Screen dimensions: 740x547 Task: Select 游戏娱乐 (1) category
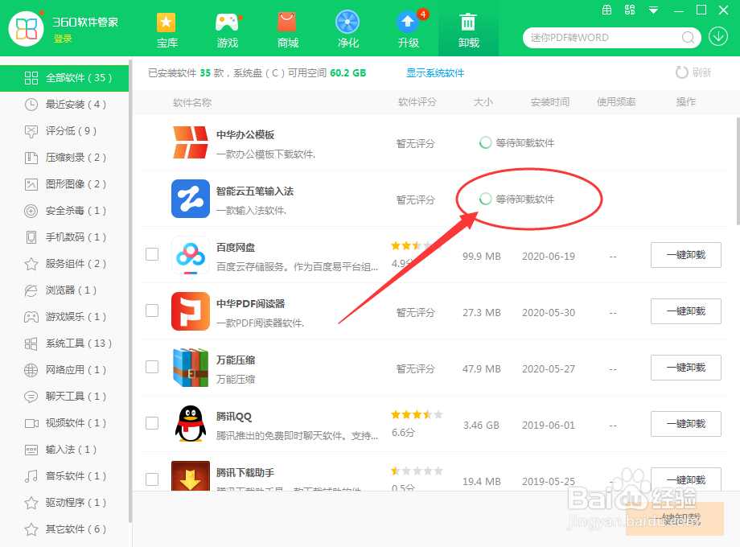click(x=64, y=317)
